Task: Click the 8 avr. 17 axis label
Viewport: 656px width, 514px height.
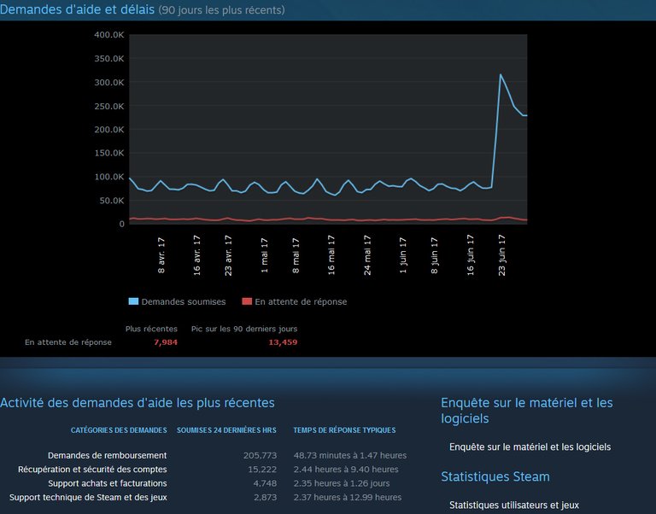Action: click(x=162, y=255)
